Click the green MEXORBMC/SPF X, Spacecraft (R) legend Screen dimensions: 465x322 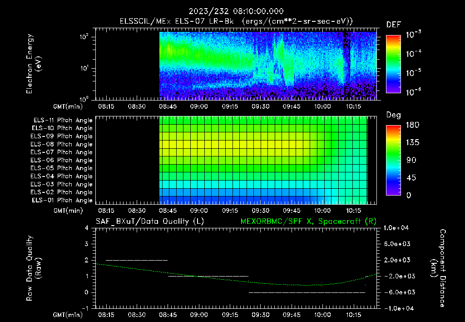(308, 221)
